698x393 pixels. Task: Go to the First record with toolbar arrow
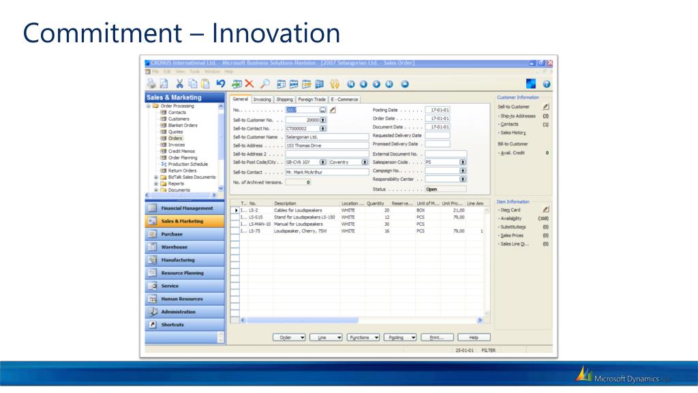point(351,84)
